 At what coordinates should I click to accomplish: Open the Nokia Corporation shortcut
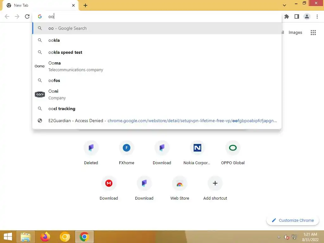click(x=197, y=153)
